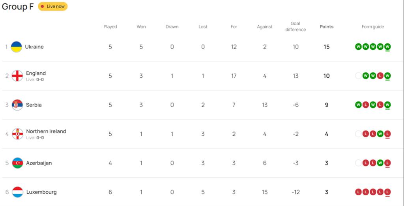The image size is (404, 206).
Task: Click the England flag icon
Action: (17, 76)
